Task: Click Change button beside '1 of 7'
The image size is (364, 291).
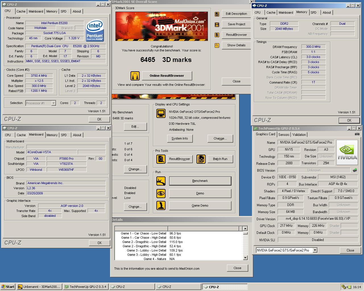Action: (135, 169)
